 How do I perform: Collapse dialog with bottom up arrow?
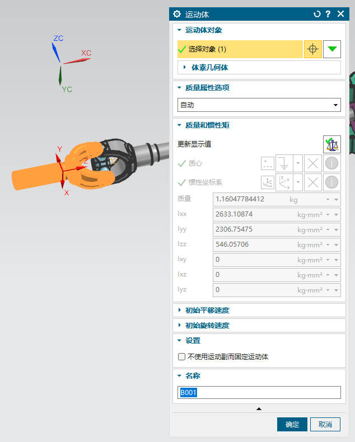click(x=259, y=409)
